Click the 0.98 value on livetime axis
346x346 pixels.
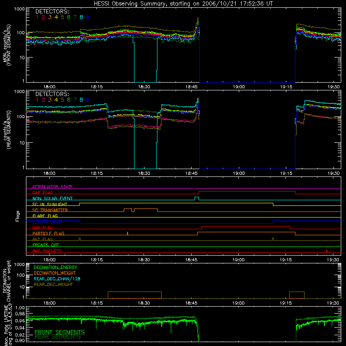20,313
